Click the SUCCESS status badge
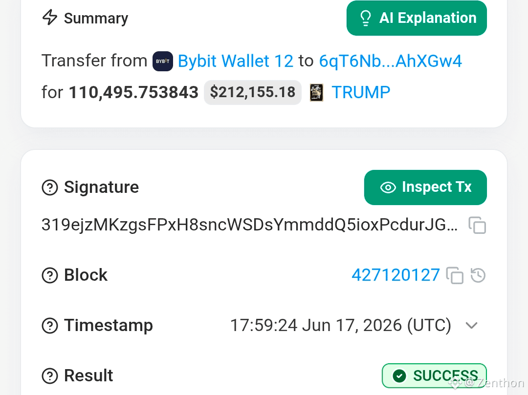This screenshot has height=395, width=528. click(x=435, y=376)
